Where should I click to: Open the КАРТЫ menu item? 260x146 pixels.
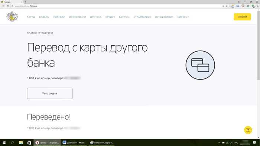pyautogui.click(x=31, y=17)
